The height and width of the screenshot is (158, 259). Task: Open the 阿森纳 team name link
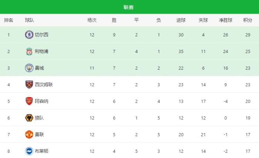[41, 101]
